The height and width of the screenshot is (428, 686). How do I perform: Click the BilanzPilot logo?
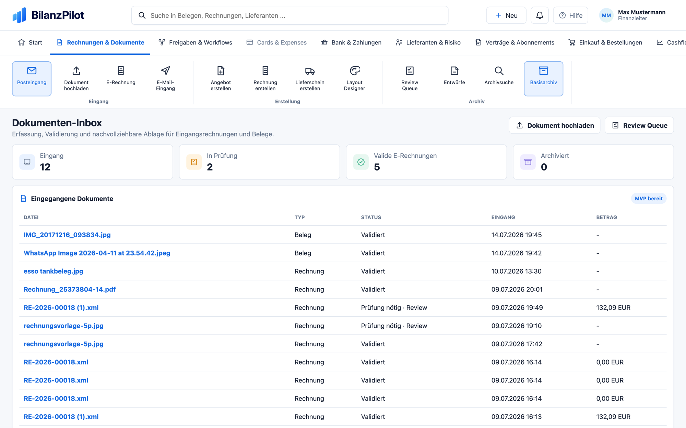[x=48, y=15]
